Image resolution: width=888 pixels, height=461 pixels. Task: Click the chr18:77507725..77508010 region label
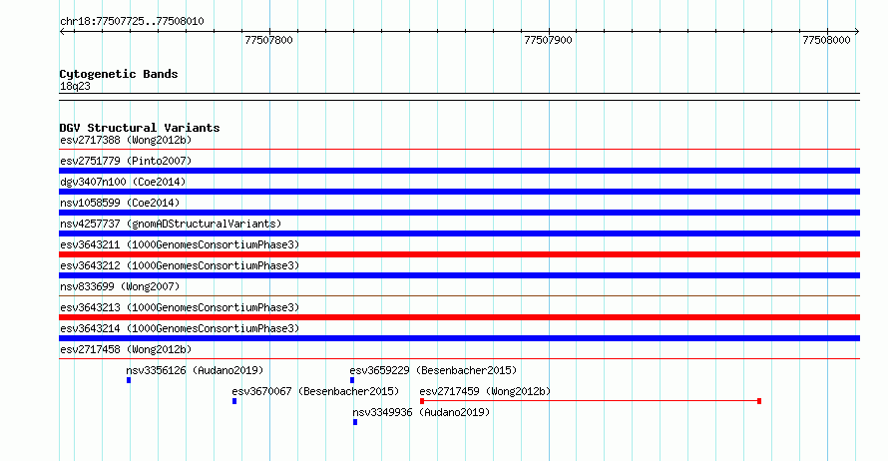click(132, 21)
